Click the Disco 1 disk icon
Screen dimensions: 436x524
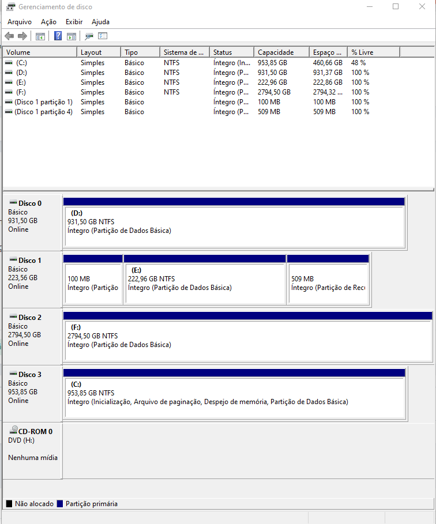pos(13,259)
